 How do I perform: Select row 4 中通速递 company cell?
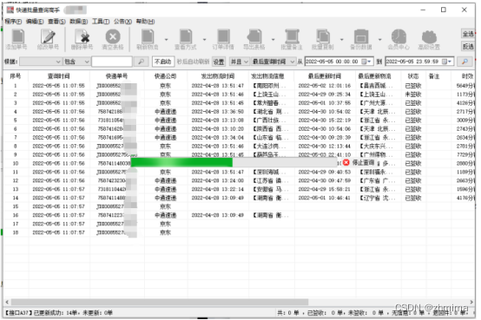(x=165, y=112)
